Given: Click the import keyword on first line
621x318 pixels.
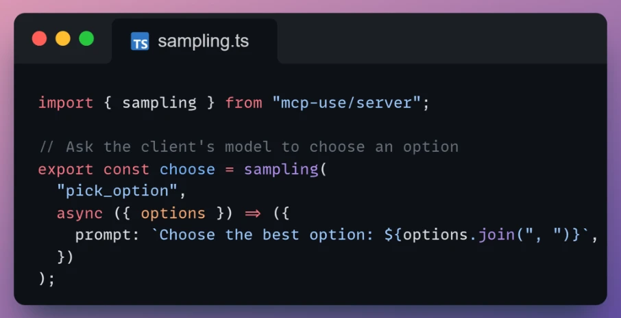Looking at the screenshot, I should point(66,103).
